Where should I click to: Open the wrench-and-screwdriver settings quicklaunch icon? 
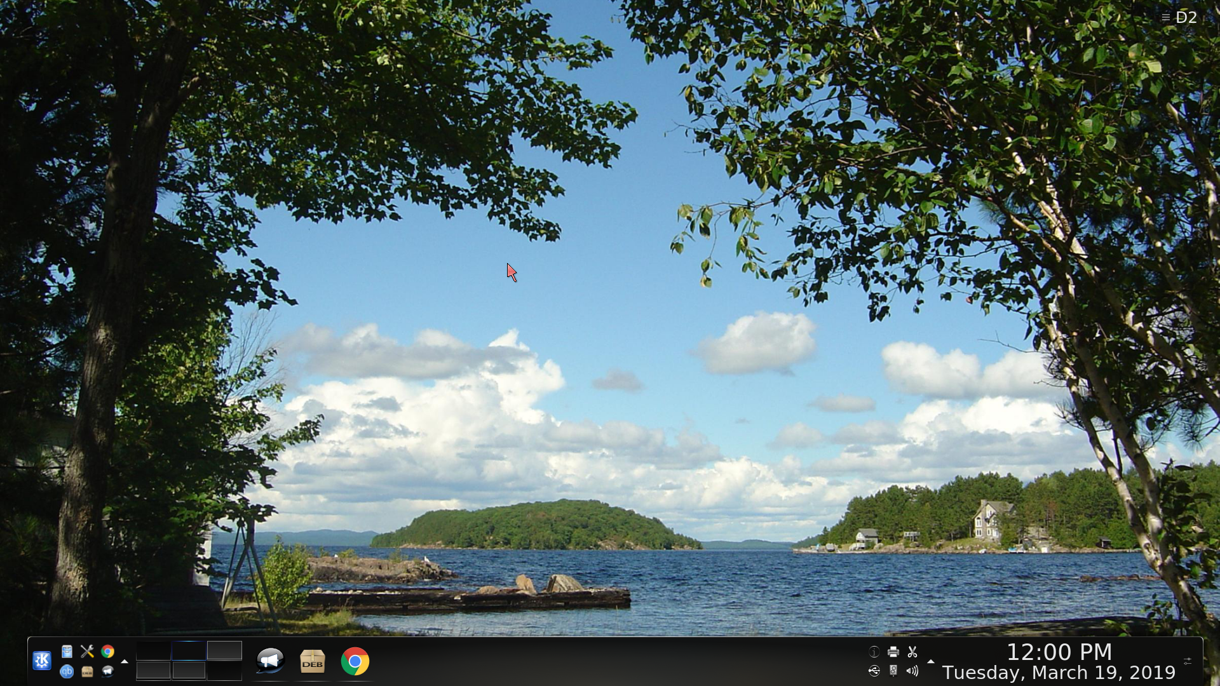(87, 651)
